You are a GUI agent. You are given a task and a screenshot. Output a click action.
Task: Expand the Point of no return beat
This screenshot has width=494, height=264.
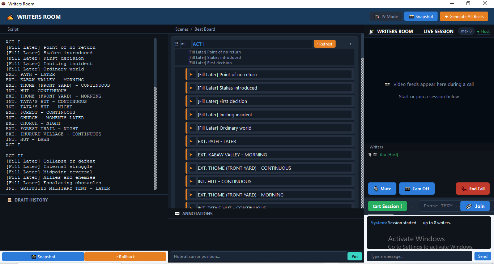(191, 74)
